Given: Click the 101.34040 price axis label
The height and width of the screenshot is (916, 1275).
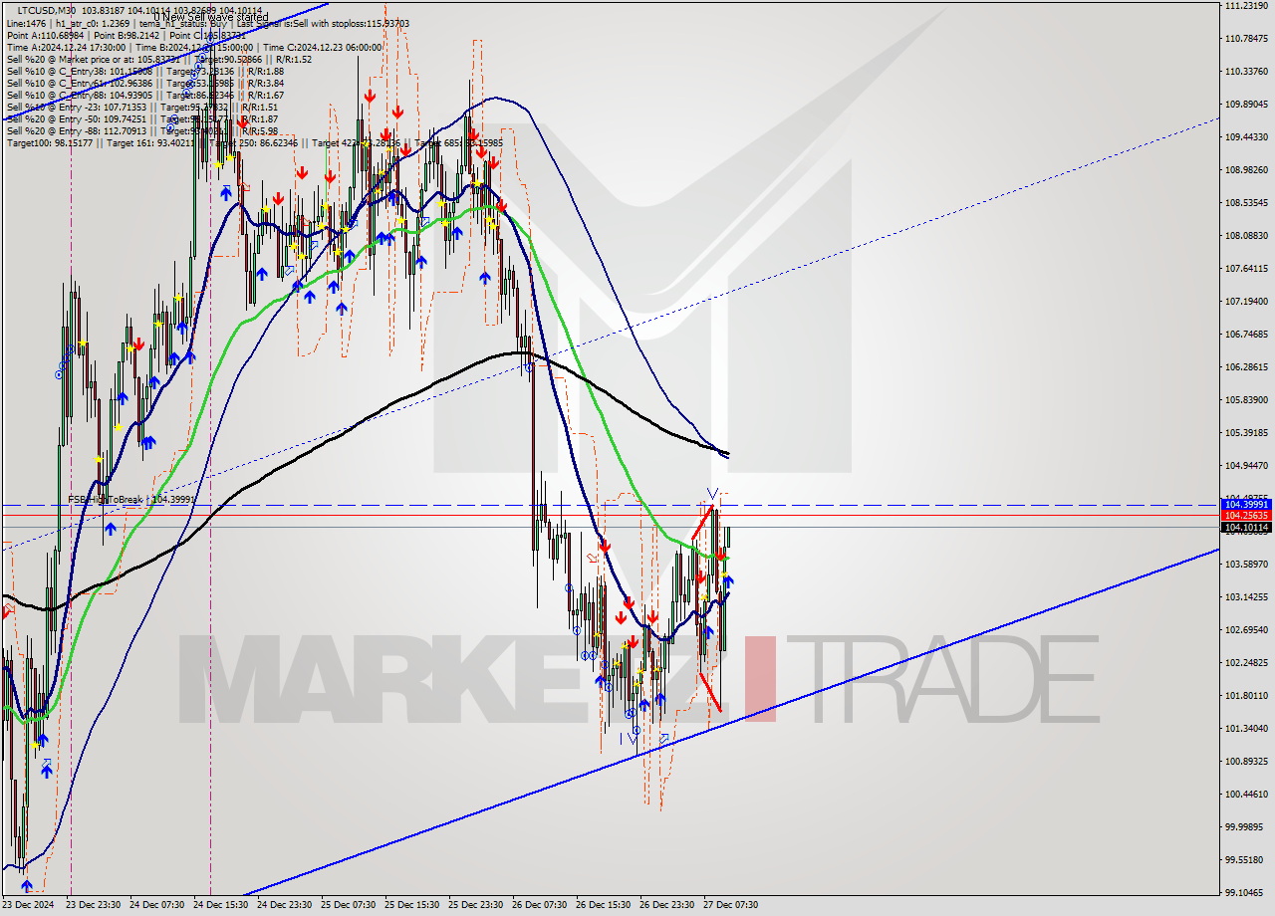Looking at the screenshot, I should 1246,729.
